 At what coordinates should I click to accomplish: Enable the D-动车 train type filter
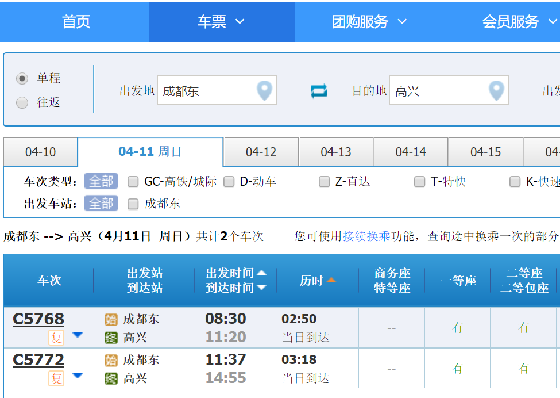[x=229, y=182]
